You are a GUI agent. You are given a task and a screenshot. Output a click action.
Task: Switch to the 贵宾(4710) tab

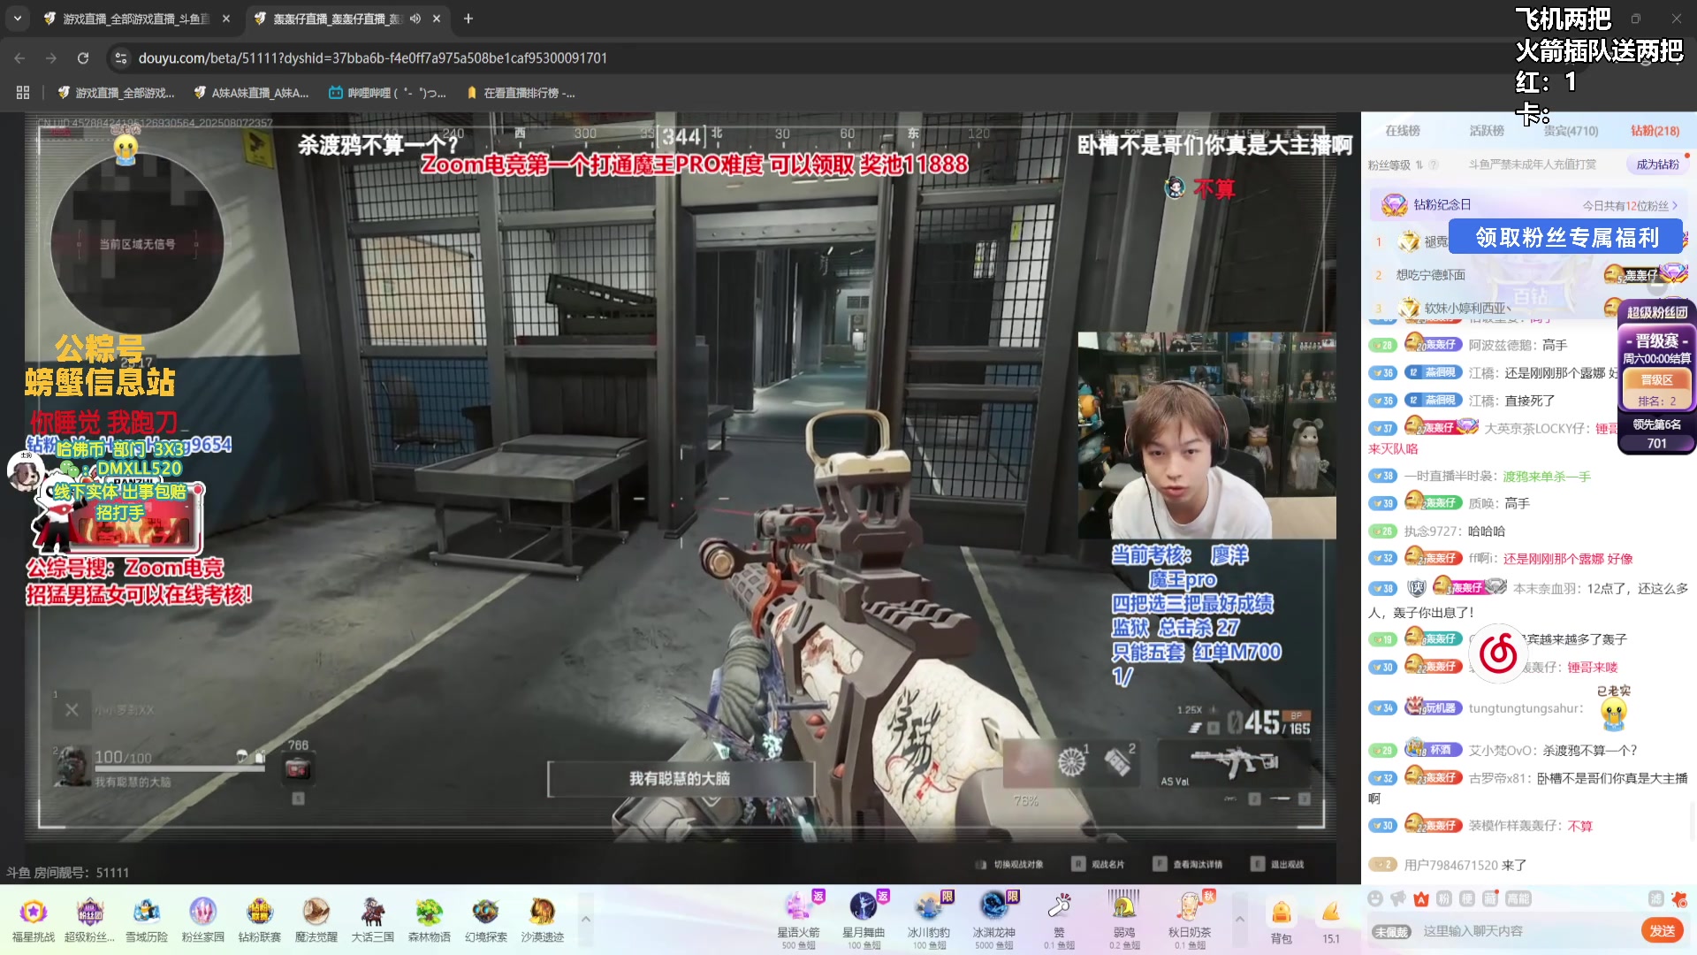point(1571,131)
